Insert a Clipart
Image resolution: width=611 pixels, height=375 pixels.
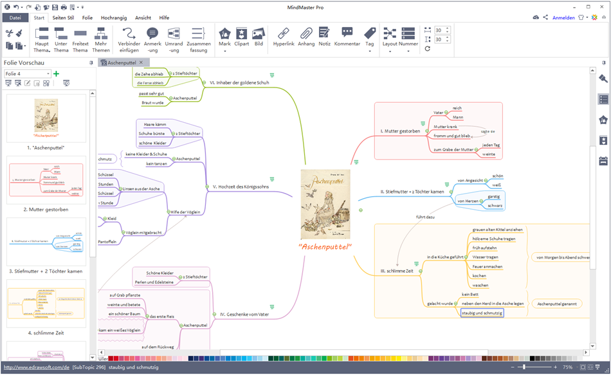[x=242, y=37]
